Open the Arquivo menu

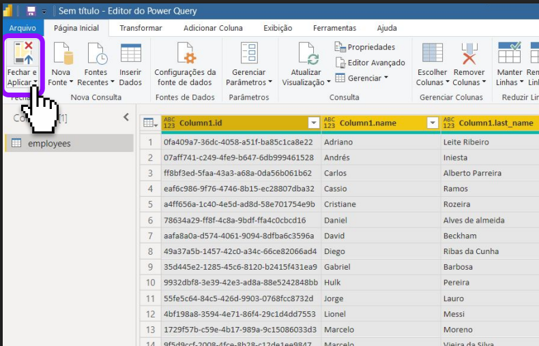click(23, 28)
